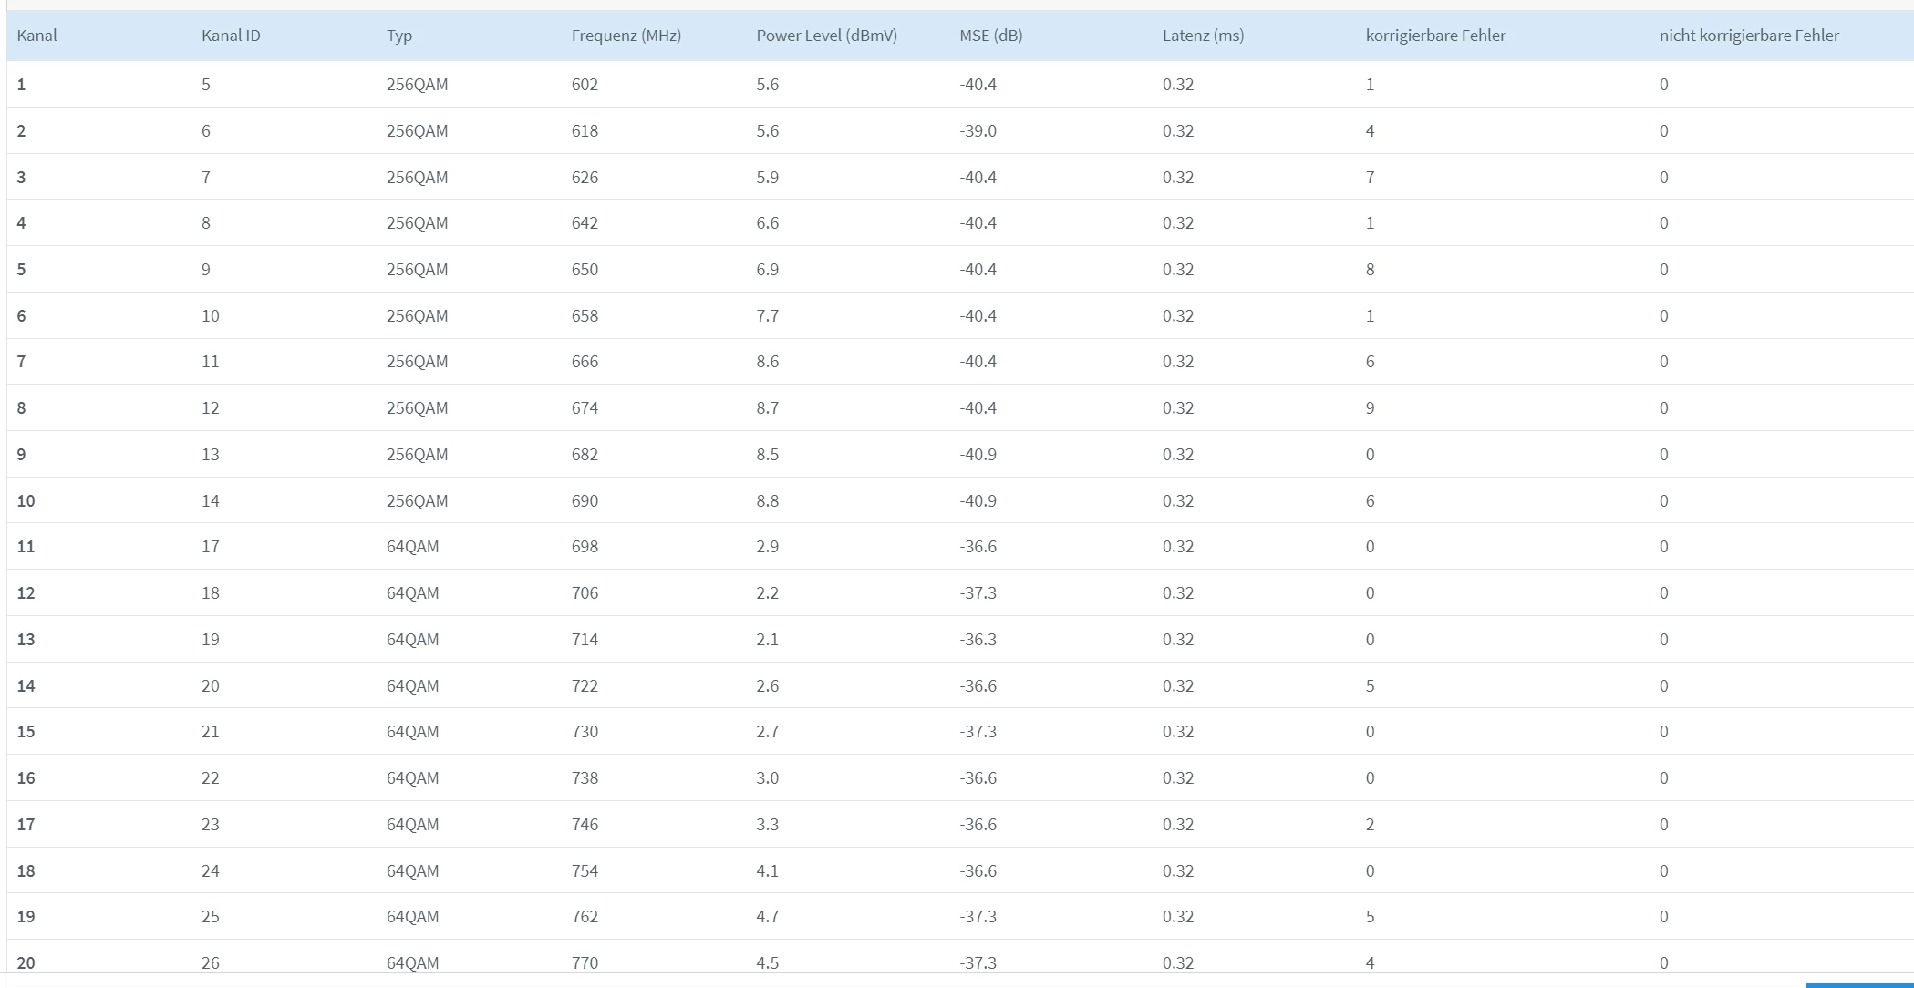Click the MSE (dB) column header
The image size is (1914, 988).
coord(990,36)
